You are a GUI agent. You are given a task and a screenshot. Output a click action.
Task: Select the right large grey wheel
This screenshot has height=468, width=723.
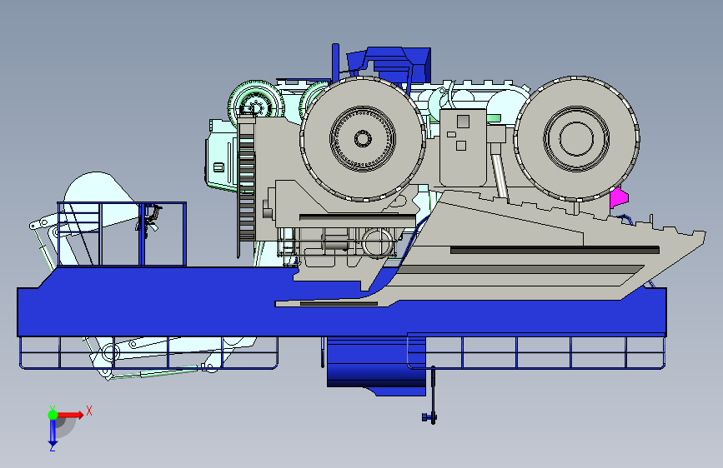pyautogui.click(x=576, y=138)
